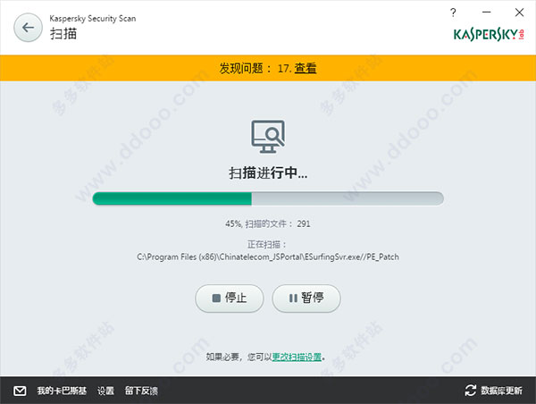
Task: Click the 45% scanned files 291 status text
Action: [268, 224]
